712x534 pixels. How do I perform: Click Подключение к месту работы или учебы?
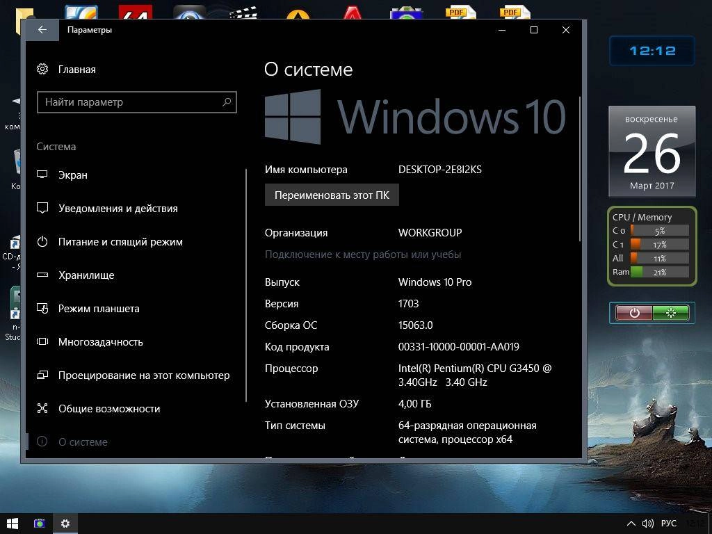[x=363, y=254]
